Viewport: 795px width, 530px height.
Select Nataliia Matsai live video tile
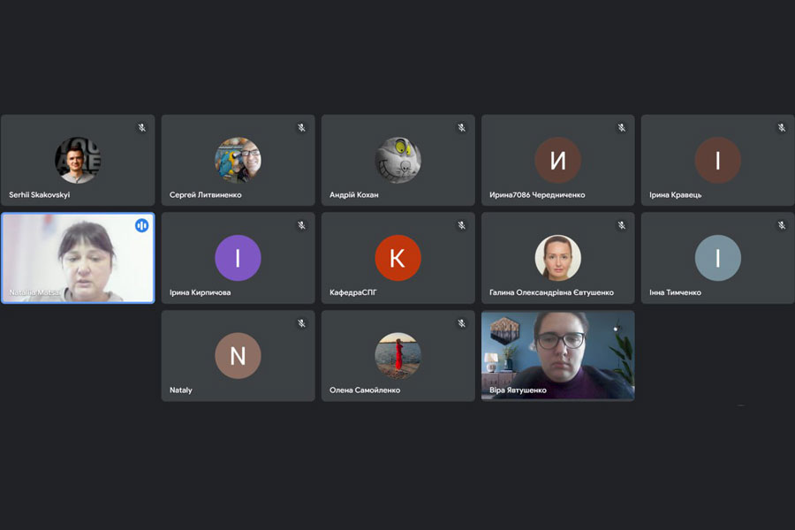(x=78, y=258)
